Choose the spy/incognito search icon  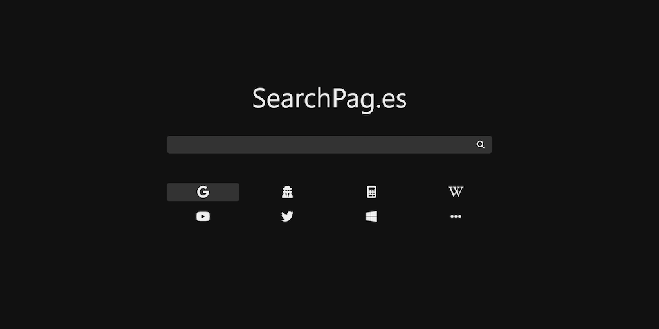click(288, 192)
